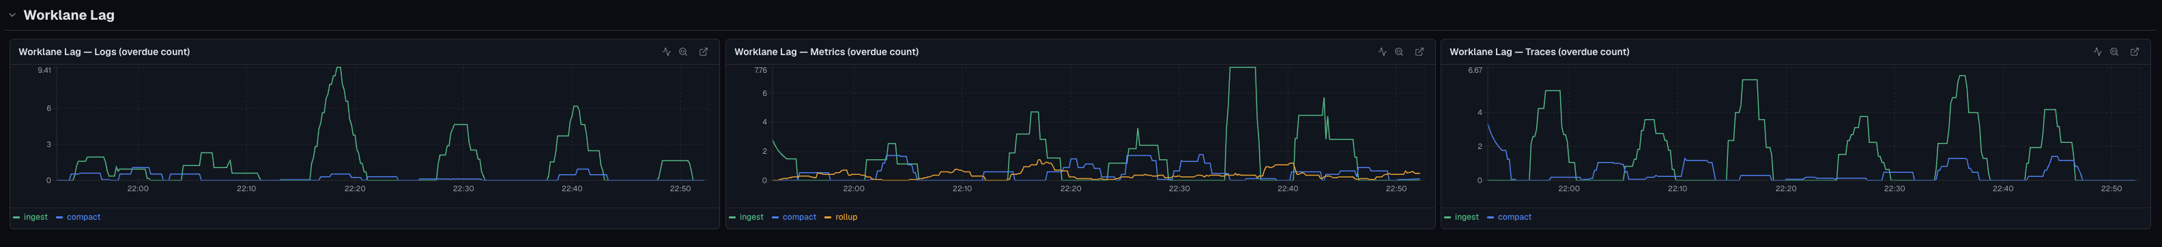
Task: Open Traces panel external link icon
Action: pos(2134,52)
